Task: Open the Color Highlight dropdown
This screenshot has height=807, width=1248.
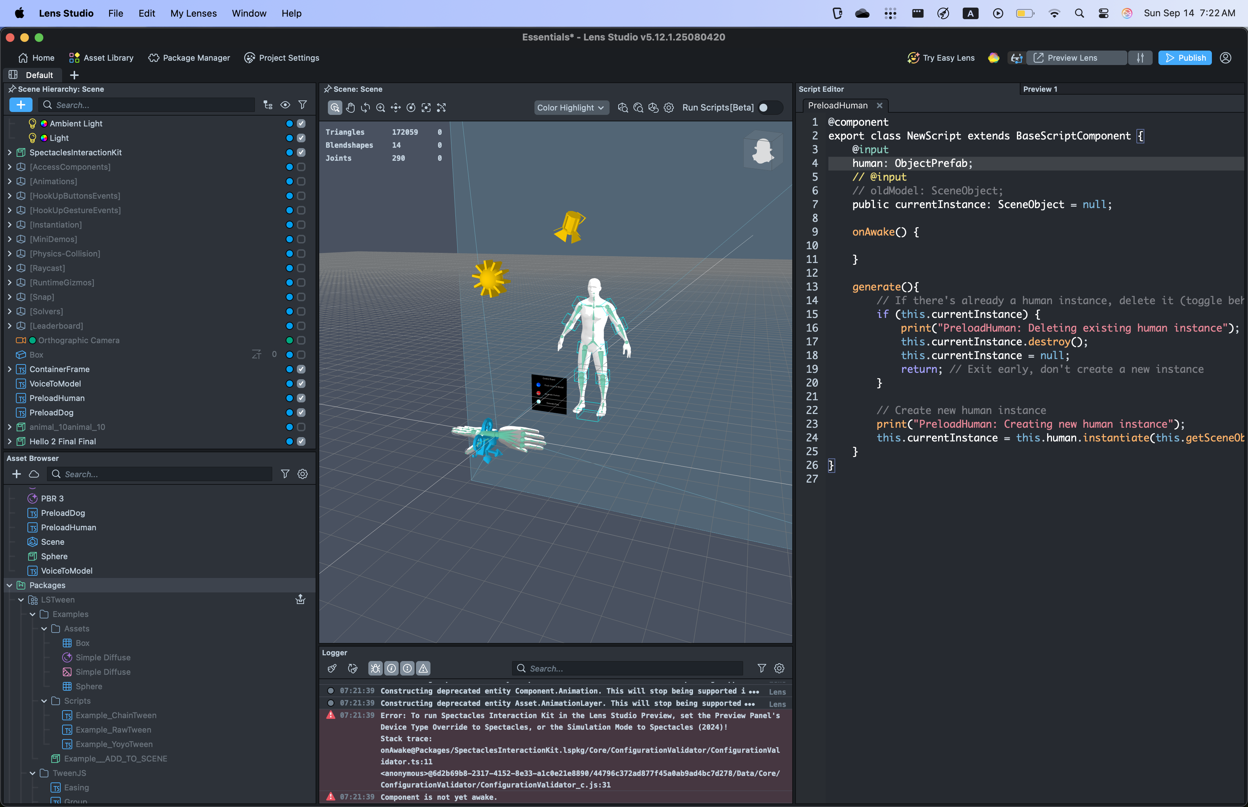Action: pos(571,107)
